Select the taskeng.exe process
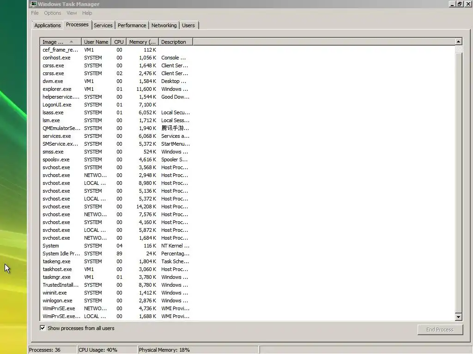Viewport: 473px width, 354px height. click(116, 261)
